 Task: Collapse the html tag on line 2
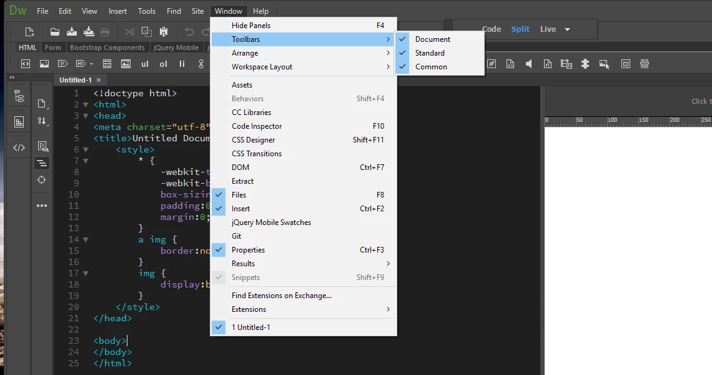tap(86, 104)
